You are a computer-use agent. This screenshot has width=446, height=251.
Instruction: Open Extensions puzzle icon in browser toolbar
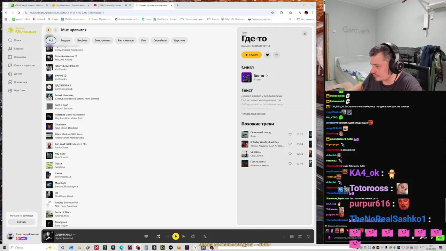[281, 13]
